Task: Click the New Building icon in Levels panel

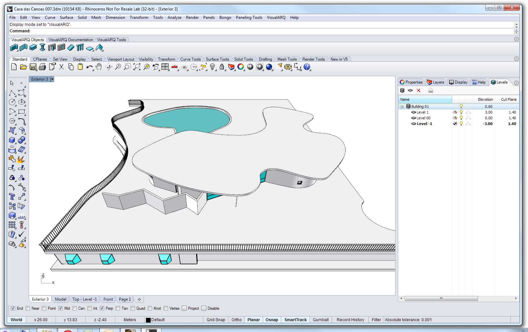Action: 402,90
